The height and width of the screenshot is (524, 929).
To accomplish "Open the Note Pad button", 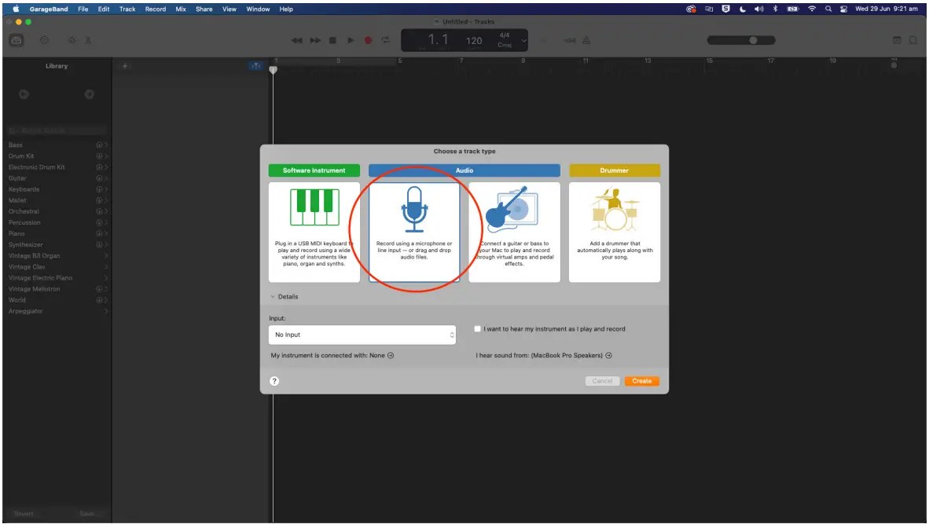I will coord(897,40).
